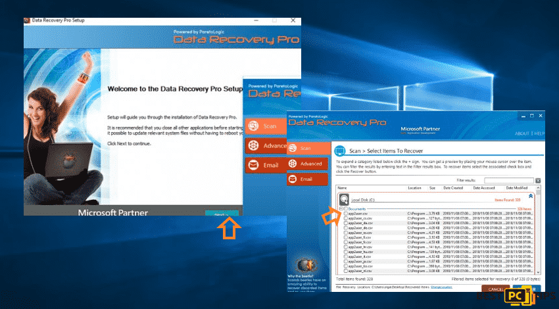Click the 'Total items found: 328' status text

(354, 279)
